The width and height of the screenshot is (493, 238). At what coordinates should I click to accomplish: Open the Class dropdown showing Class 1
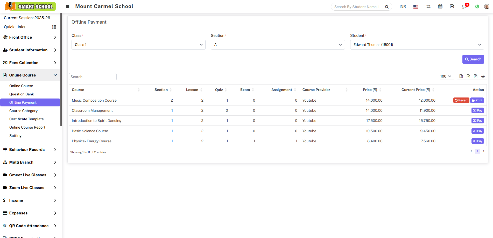pyautogui.click(x=138, y=45)
